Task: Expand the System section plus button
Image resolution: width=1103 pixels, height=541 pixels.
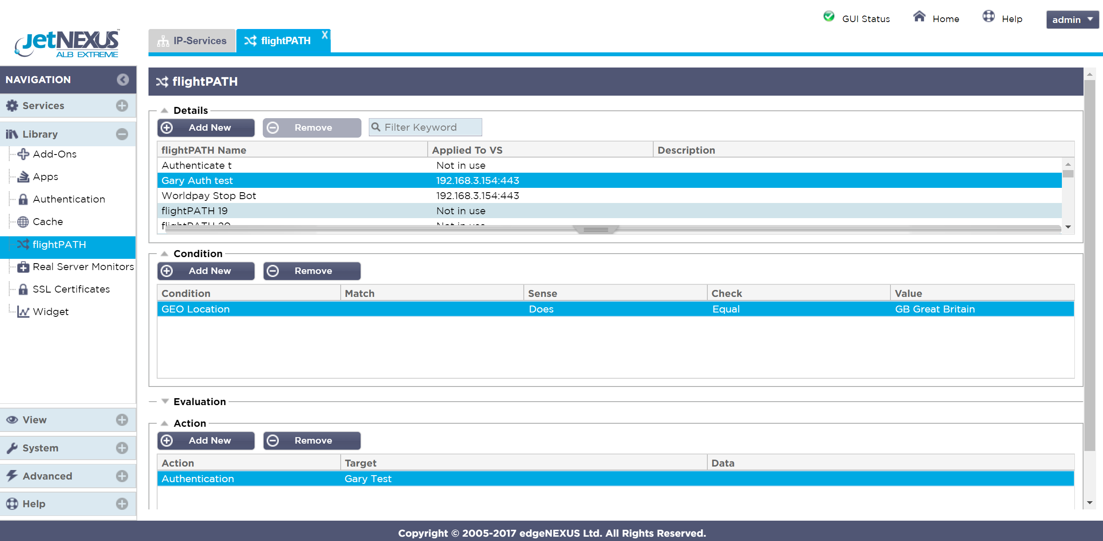Action: click(x=122, y=448)
